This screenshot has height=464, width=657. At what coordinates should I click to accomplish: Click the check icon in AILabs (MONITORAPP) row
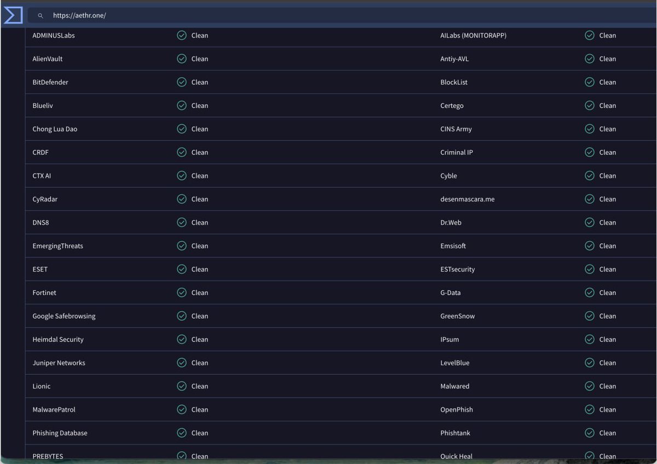(x=590, y=36)
